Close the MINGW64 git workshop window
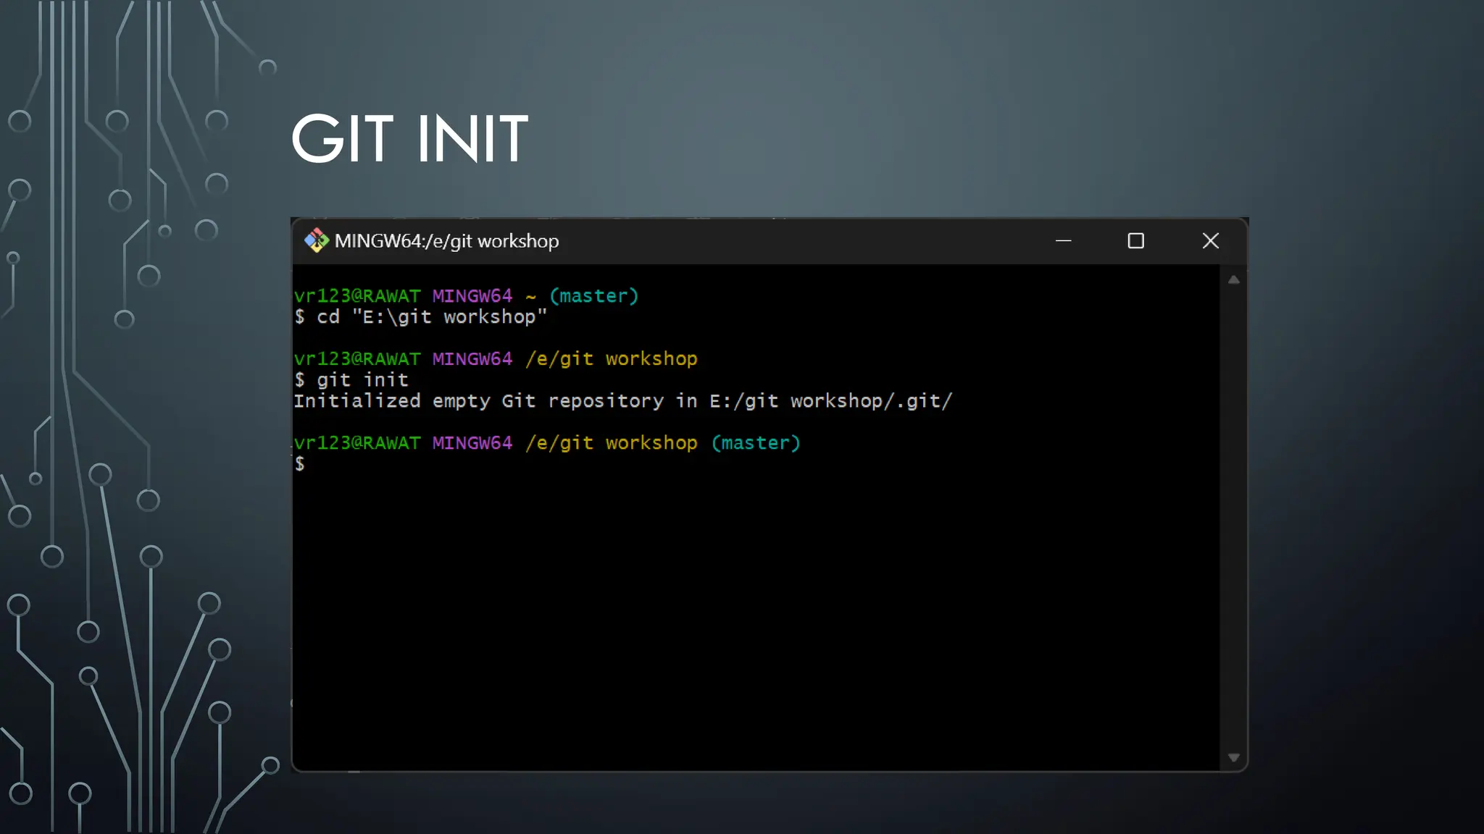The image size is (1484, 834). (1210, 240)
